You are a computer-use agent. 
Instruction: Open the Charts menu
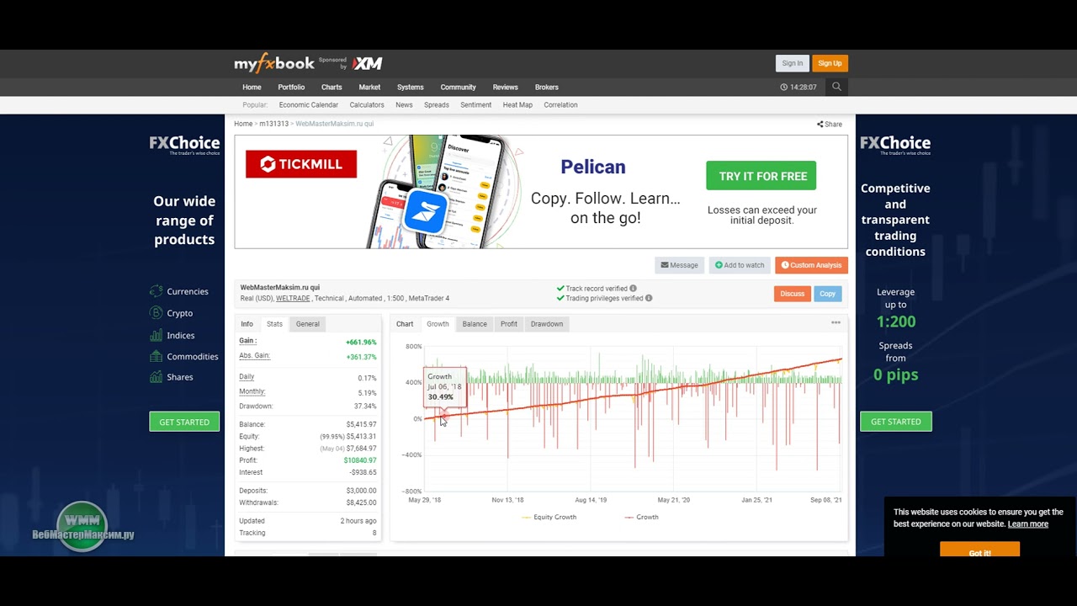(332, 87)
